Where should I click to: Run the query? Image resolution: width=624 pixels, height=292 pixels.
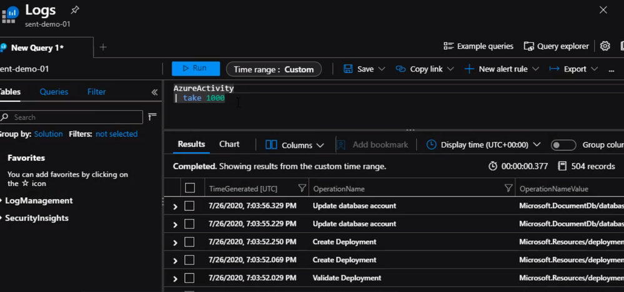pos(196,69)
